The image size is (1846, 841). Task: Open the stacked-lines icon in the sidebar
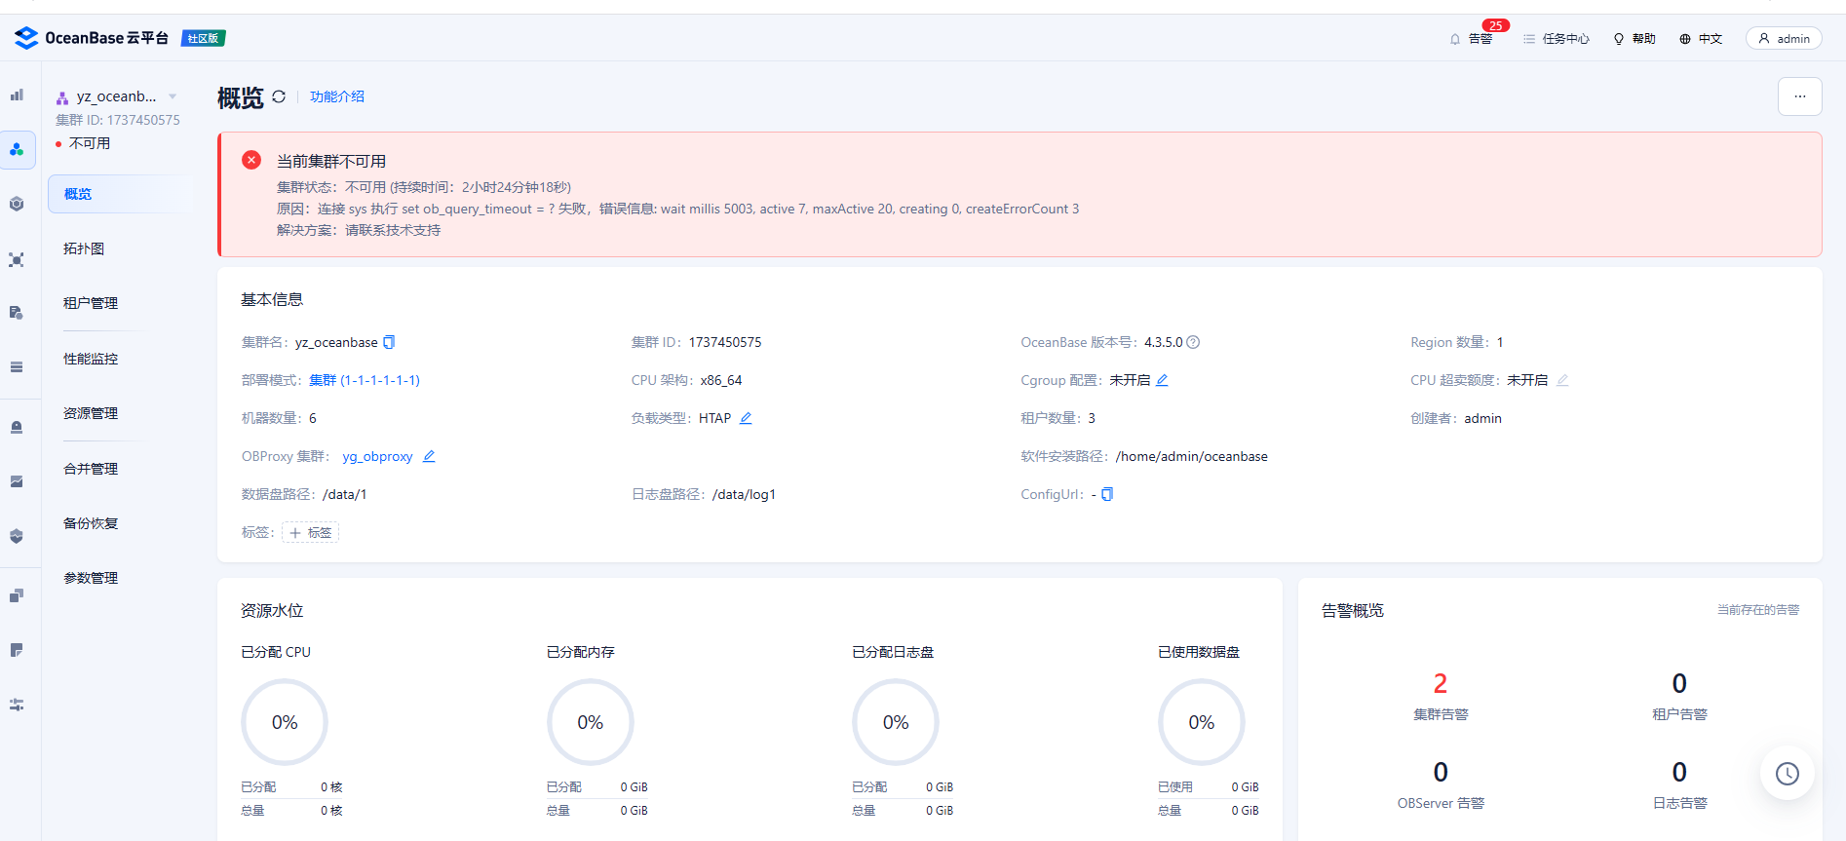point(17,367)
